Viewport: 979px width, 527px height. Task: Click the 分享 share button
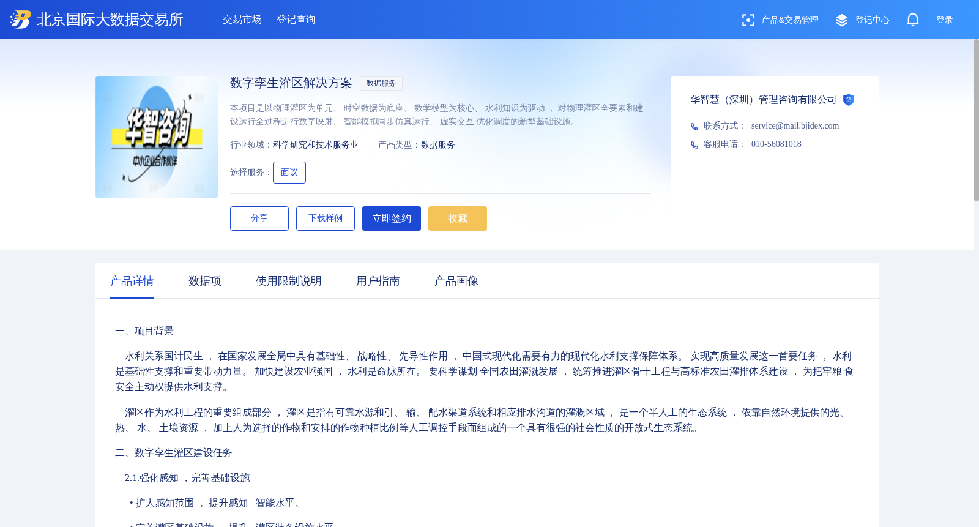tap(259, 219)
